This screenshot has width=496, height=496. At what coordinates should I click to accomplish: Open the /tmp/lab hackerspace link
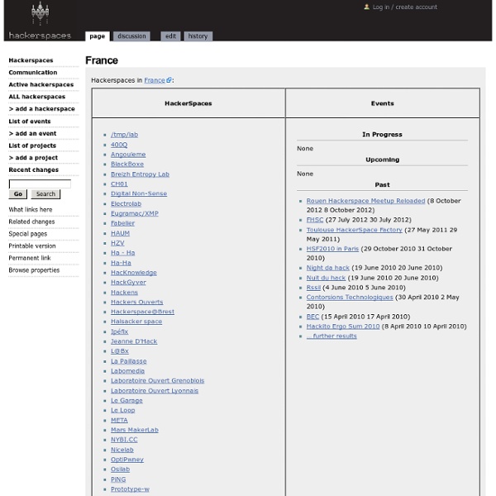[124, 135]
